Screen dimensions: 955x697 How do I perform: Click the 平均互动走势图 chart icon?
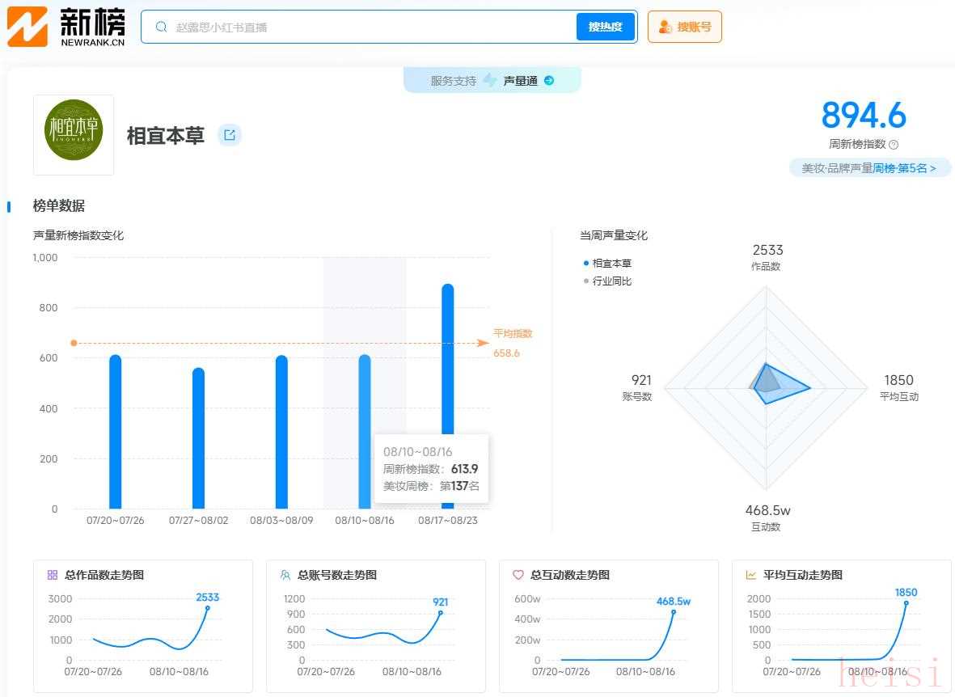pyautogui.click(x=751, y=575)
